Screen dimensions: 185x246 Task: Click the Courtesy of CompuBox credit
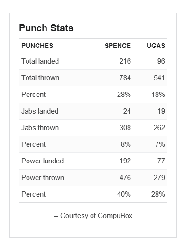[x=93, y=216]
